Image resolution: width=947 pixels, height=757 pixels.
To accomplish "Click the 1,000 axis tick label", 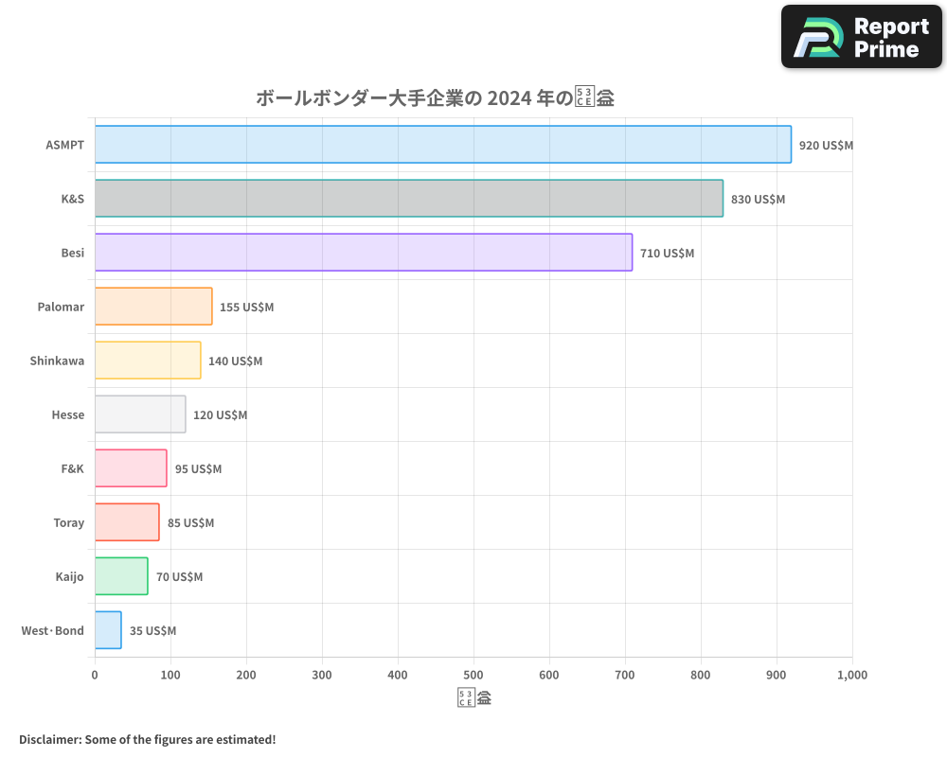I will click(x=851, y=675).
